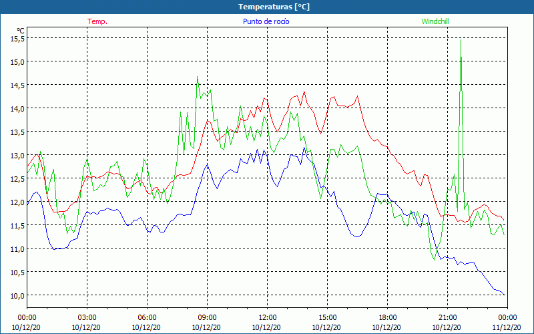Click the 14,0 y-axis value
The height and width of the screenshot is (334, 534).
(x=17, y=109)
